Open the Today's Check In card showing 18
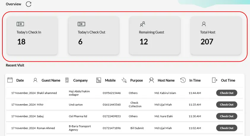Screen dimensions: 250x136 coord(32,36)
